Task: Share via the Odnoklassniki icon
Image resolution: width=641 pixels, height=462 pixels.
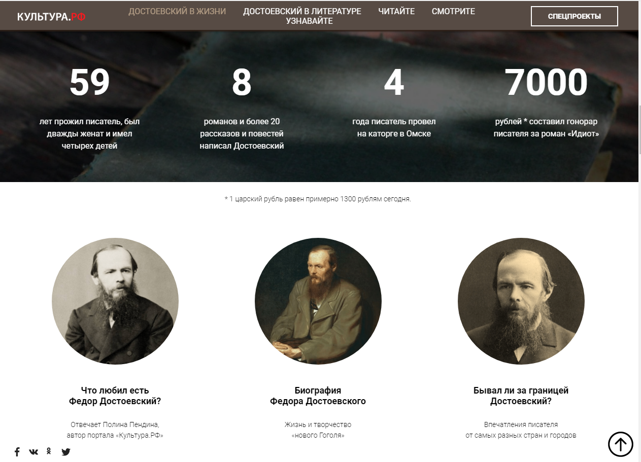Action: pos(49,451)
